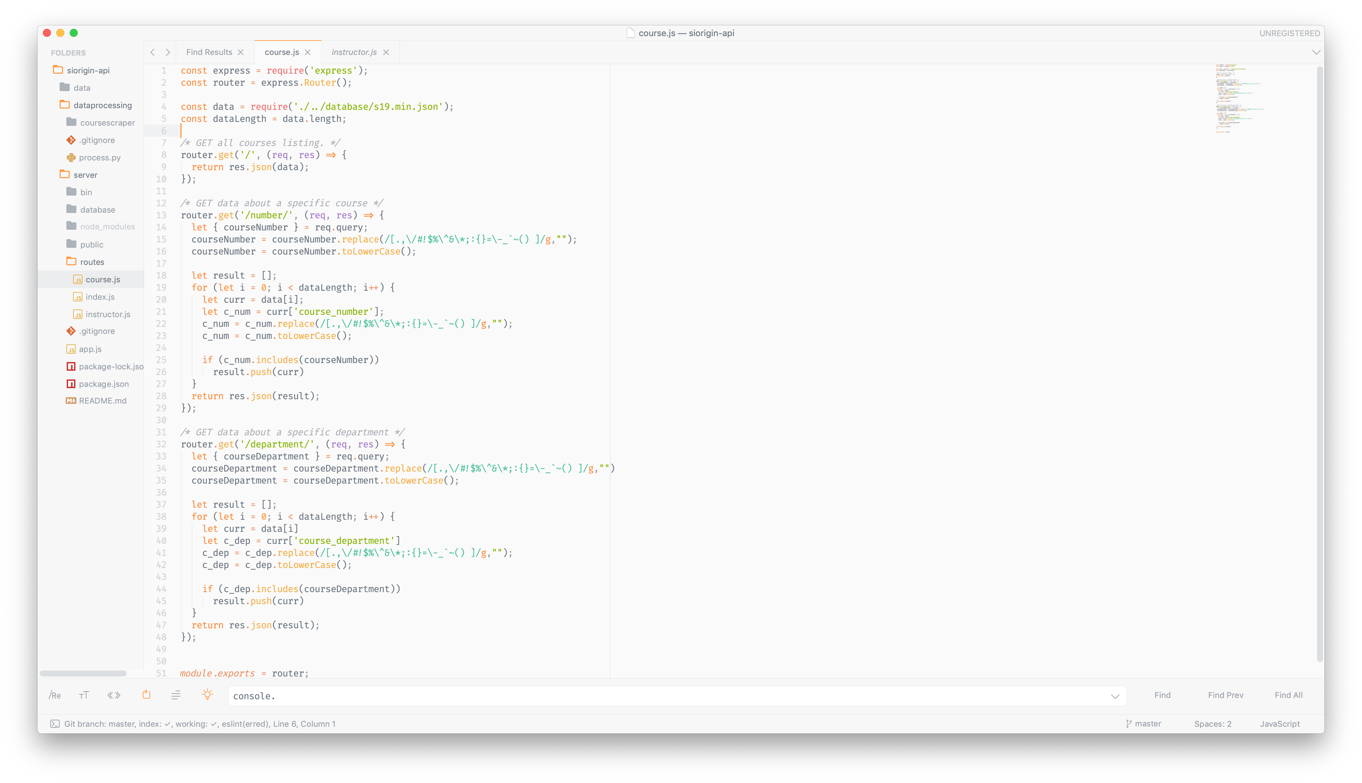Click the forward navigation arrow
The width and height of the screenshot is (1362, 783).
168,52
